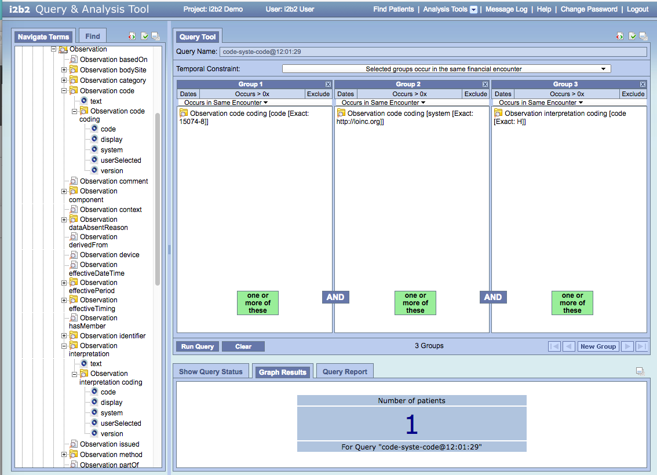657x475 pixels.
Task: Collapse the Observation code coding node
Action: point(74,111)
